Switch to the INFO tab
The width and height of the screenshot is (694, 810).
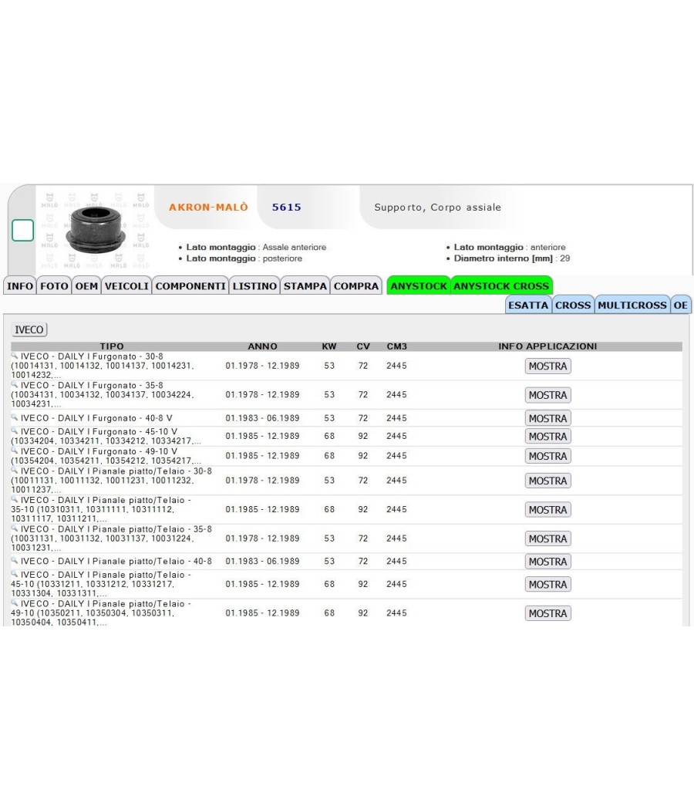click(19, 285)
